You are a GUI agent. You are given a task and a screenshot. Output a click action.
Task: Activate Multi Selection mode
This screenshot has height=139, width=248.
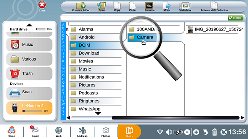[x=214, y=7]
